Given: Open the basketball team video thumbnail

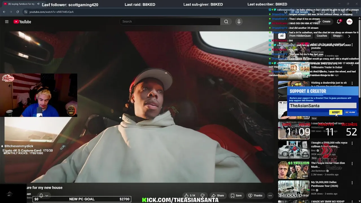Looking at the screenshot, I should (x=294, y=130).
